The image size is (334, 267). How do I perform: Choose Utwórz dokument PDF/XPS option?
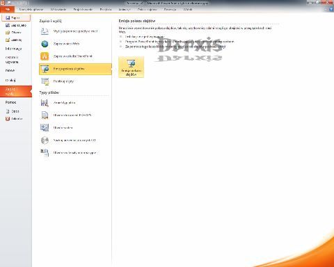click(x=75, y=115)
